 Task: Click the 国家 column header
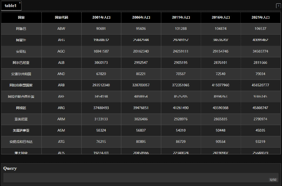pos(21,18)
